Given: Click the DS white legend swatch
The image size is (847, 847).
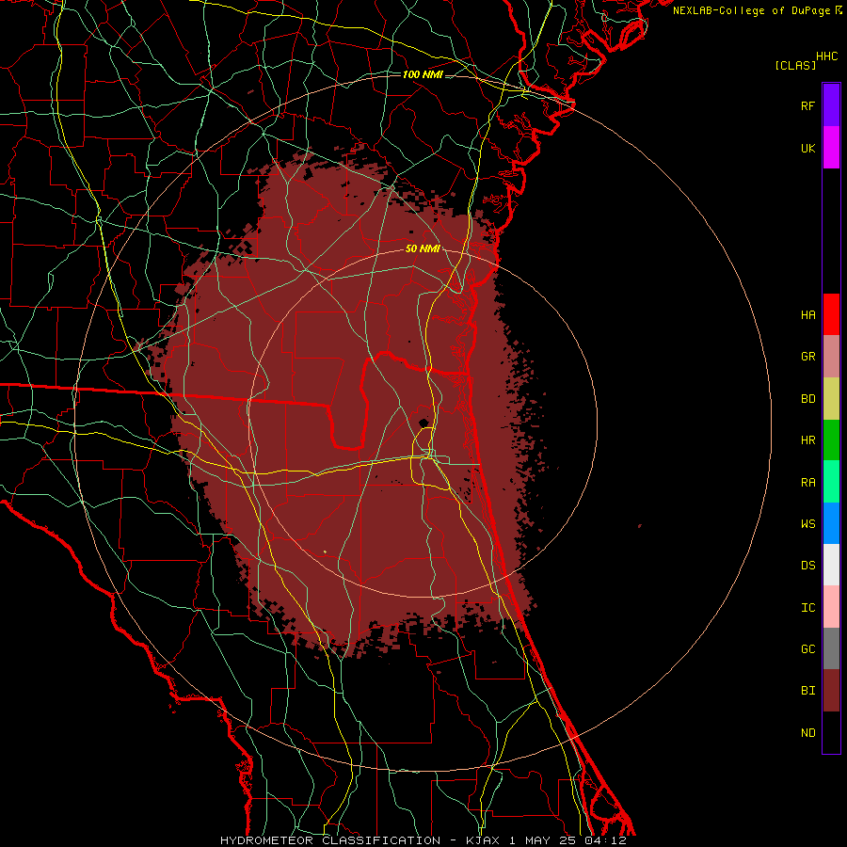Looking at the screenshot, I should pos(831,565).
